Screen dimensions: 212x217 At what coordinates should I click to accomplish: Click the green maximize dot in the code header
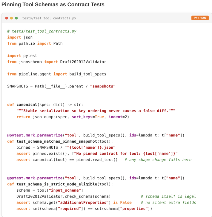pyautogui.click(x=16, y=18)
